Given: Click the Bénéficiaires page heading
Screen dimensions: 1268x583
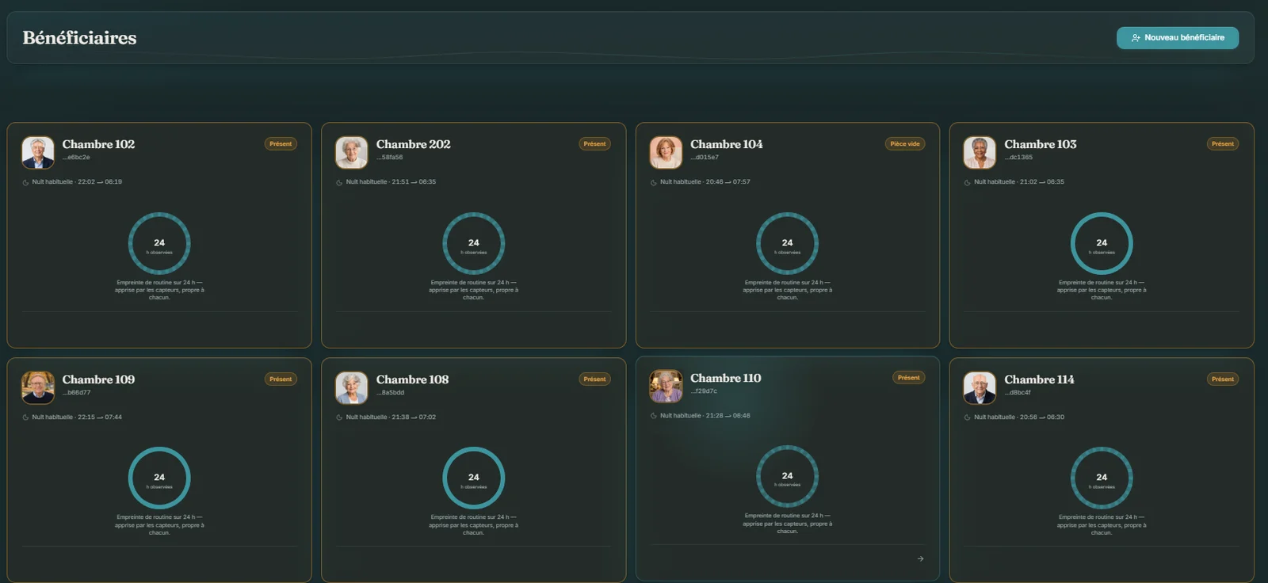Looking at the screenshot, I should [79, 37].
